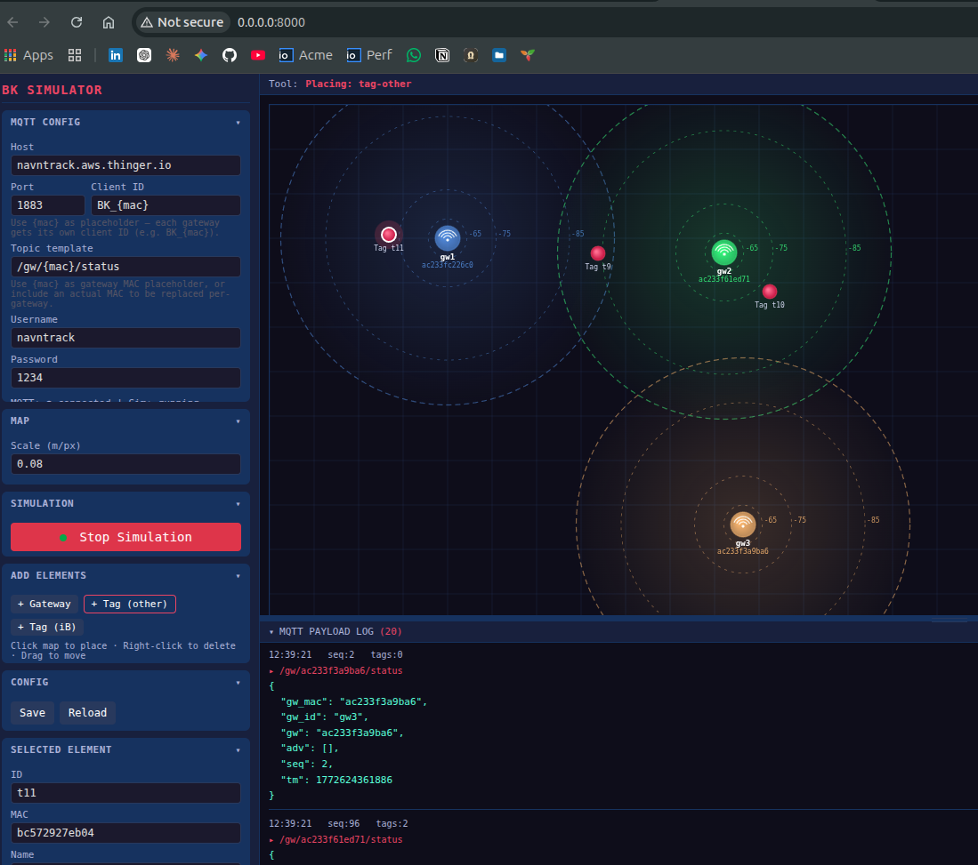The height and width of the screenshot is (865, 978).
Task: Open YouTube bookmark
Action: (x=257, y=55)
